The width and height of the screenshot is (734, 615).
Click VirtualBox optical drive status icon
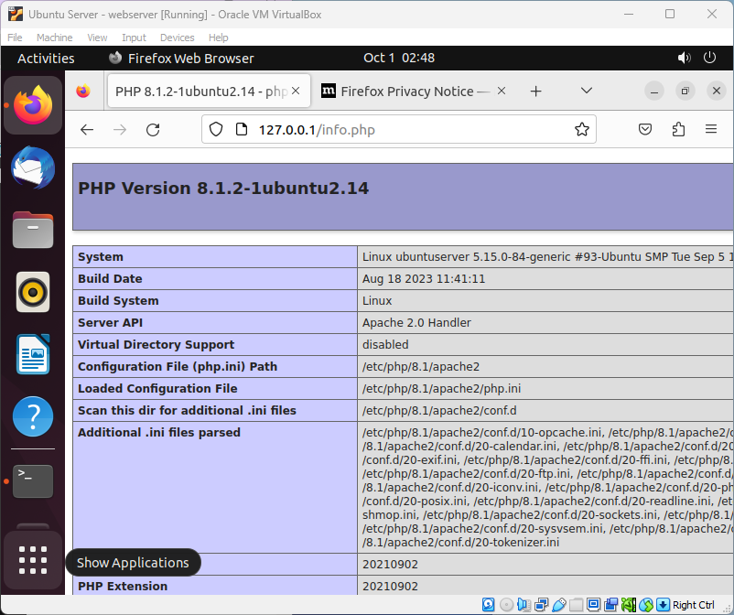click(x=506, y=605)
